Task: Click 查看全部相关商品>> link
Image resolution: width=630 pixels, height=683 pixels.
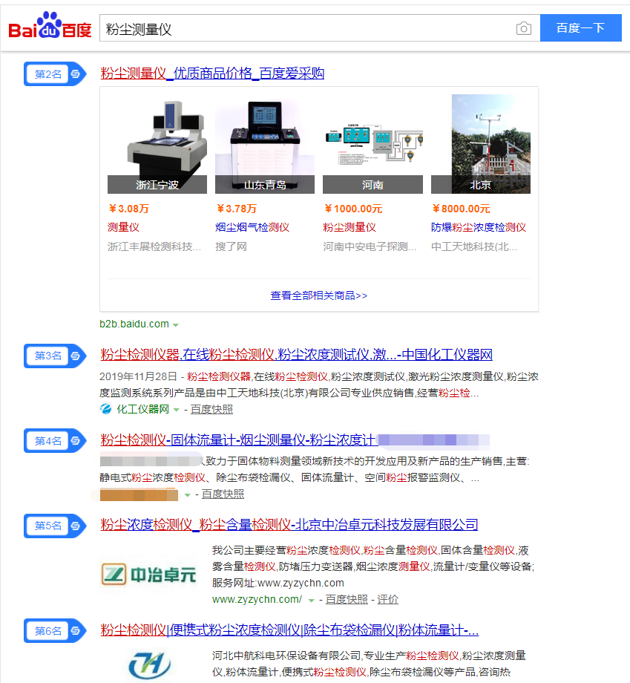Action: [x=318, y=295]
